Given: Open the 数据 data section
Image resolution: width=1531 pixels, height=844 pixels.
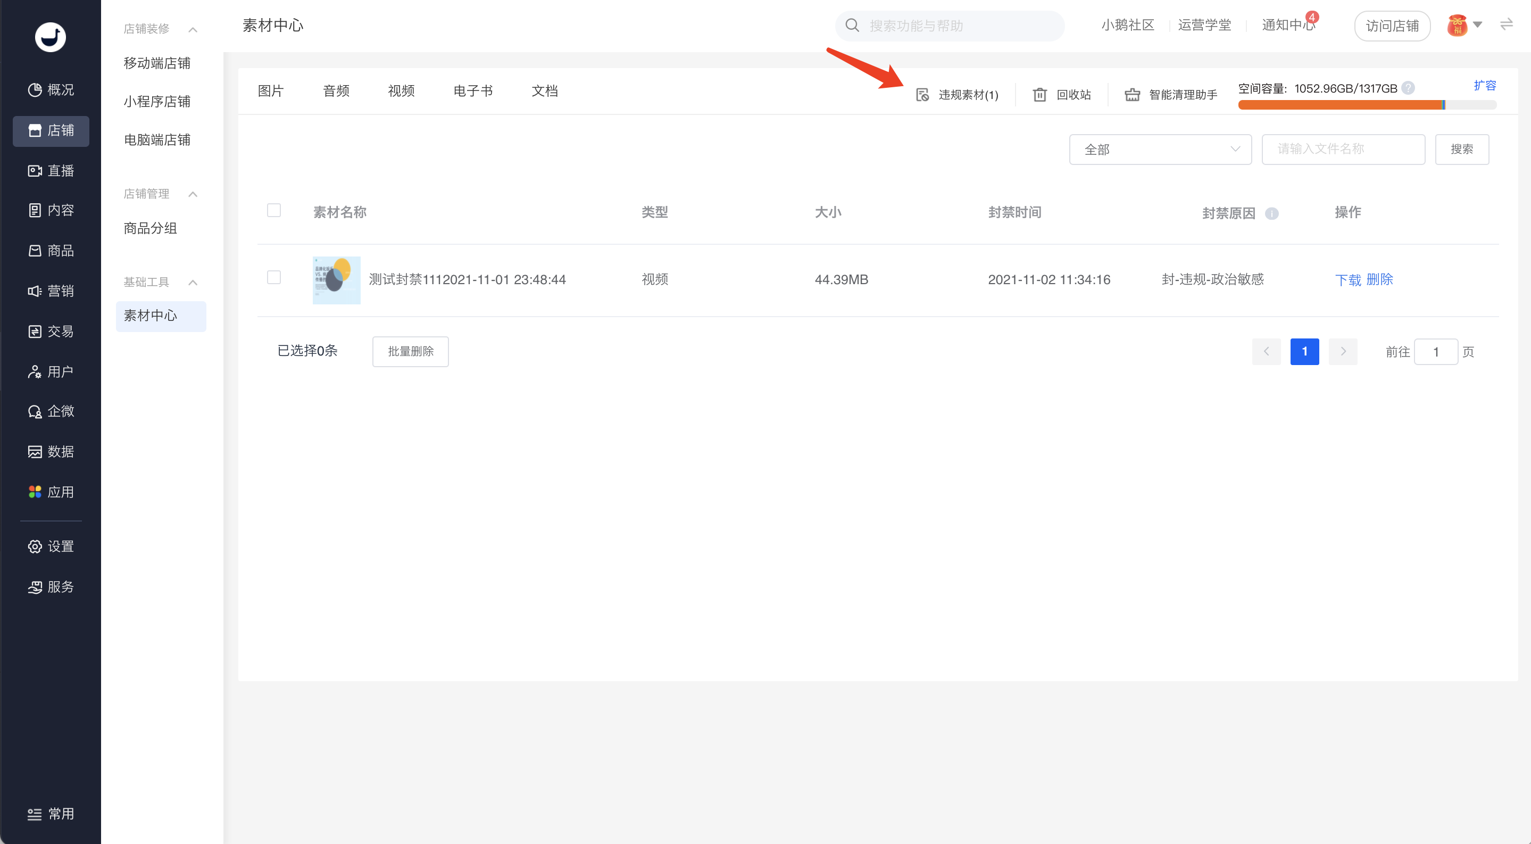Looking at the screenshot, I should pyautogui.click(x=51, y=452).
